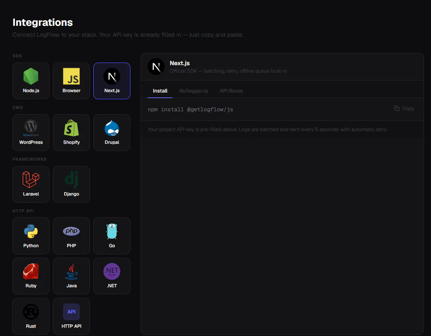Image resolution: width=431 pixels, height=336 pixels.
Task: Copy the npm install command
Action: 404,109
